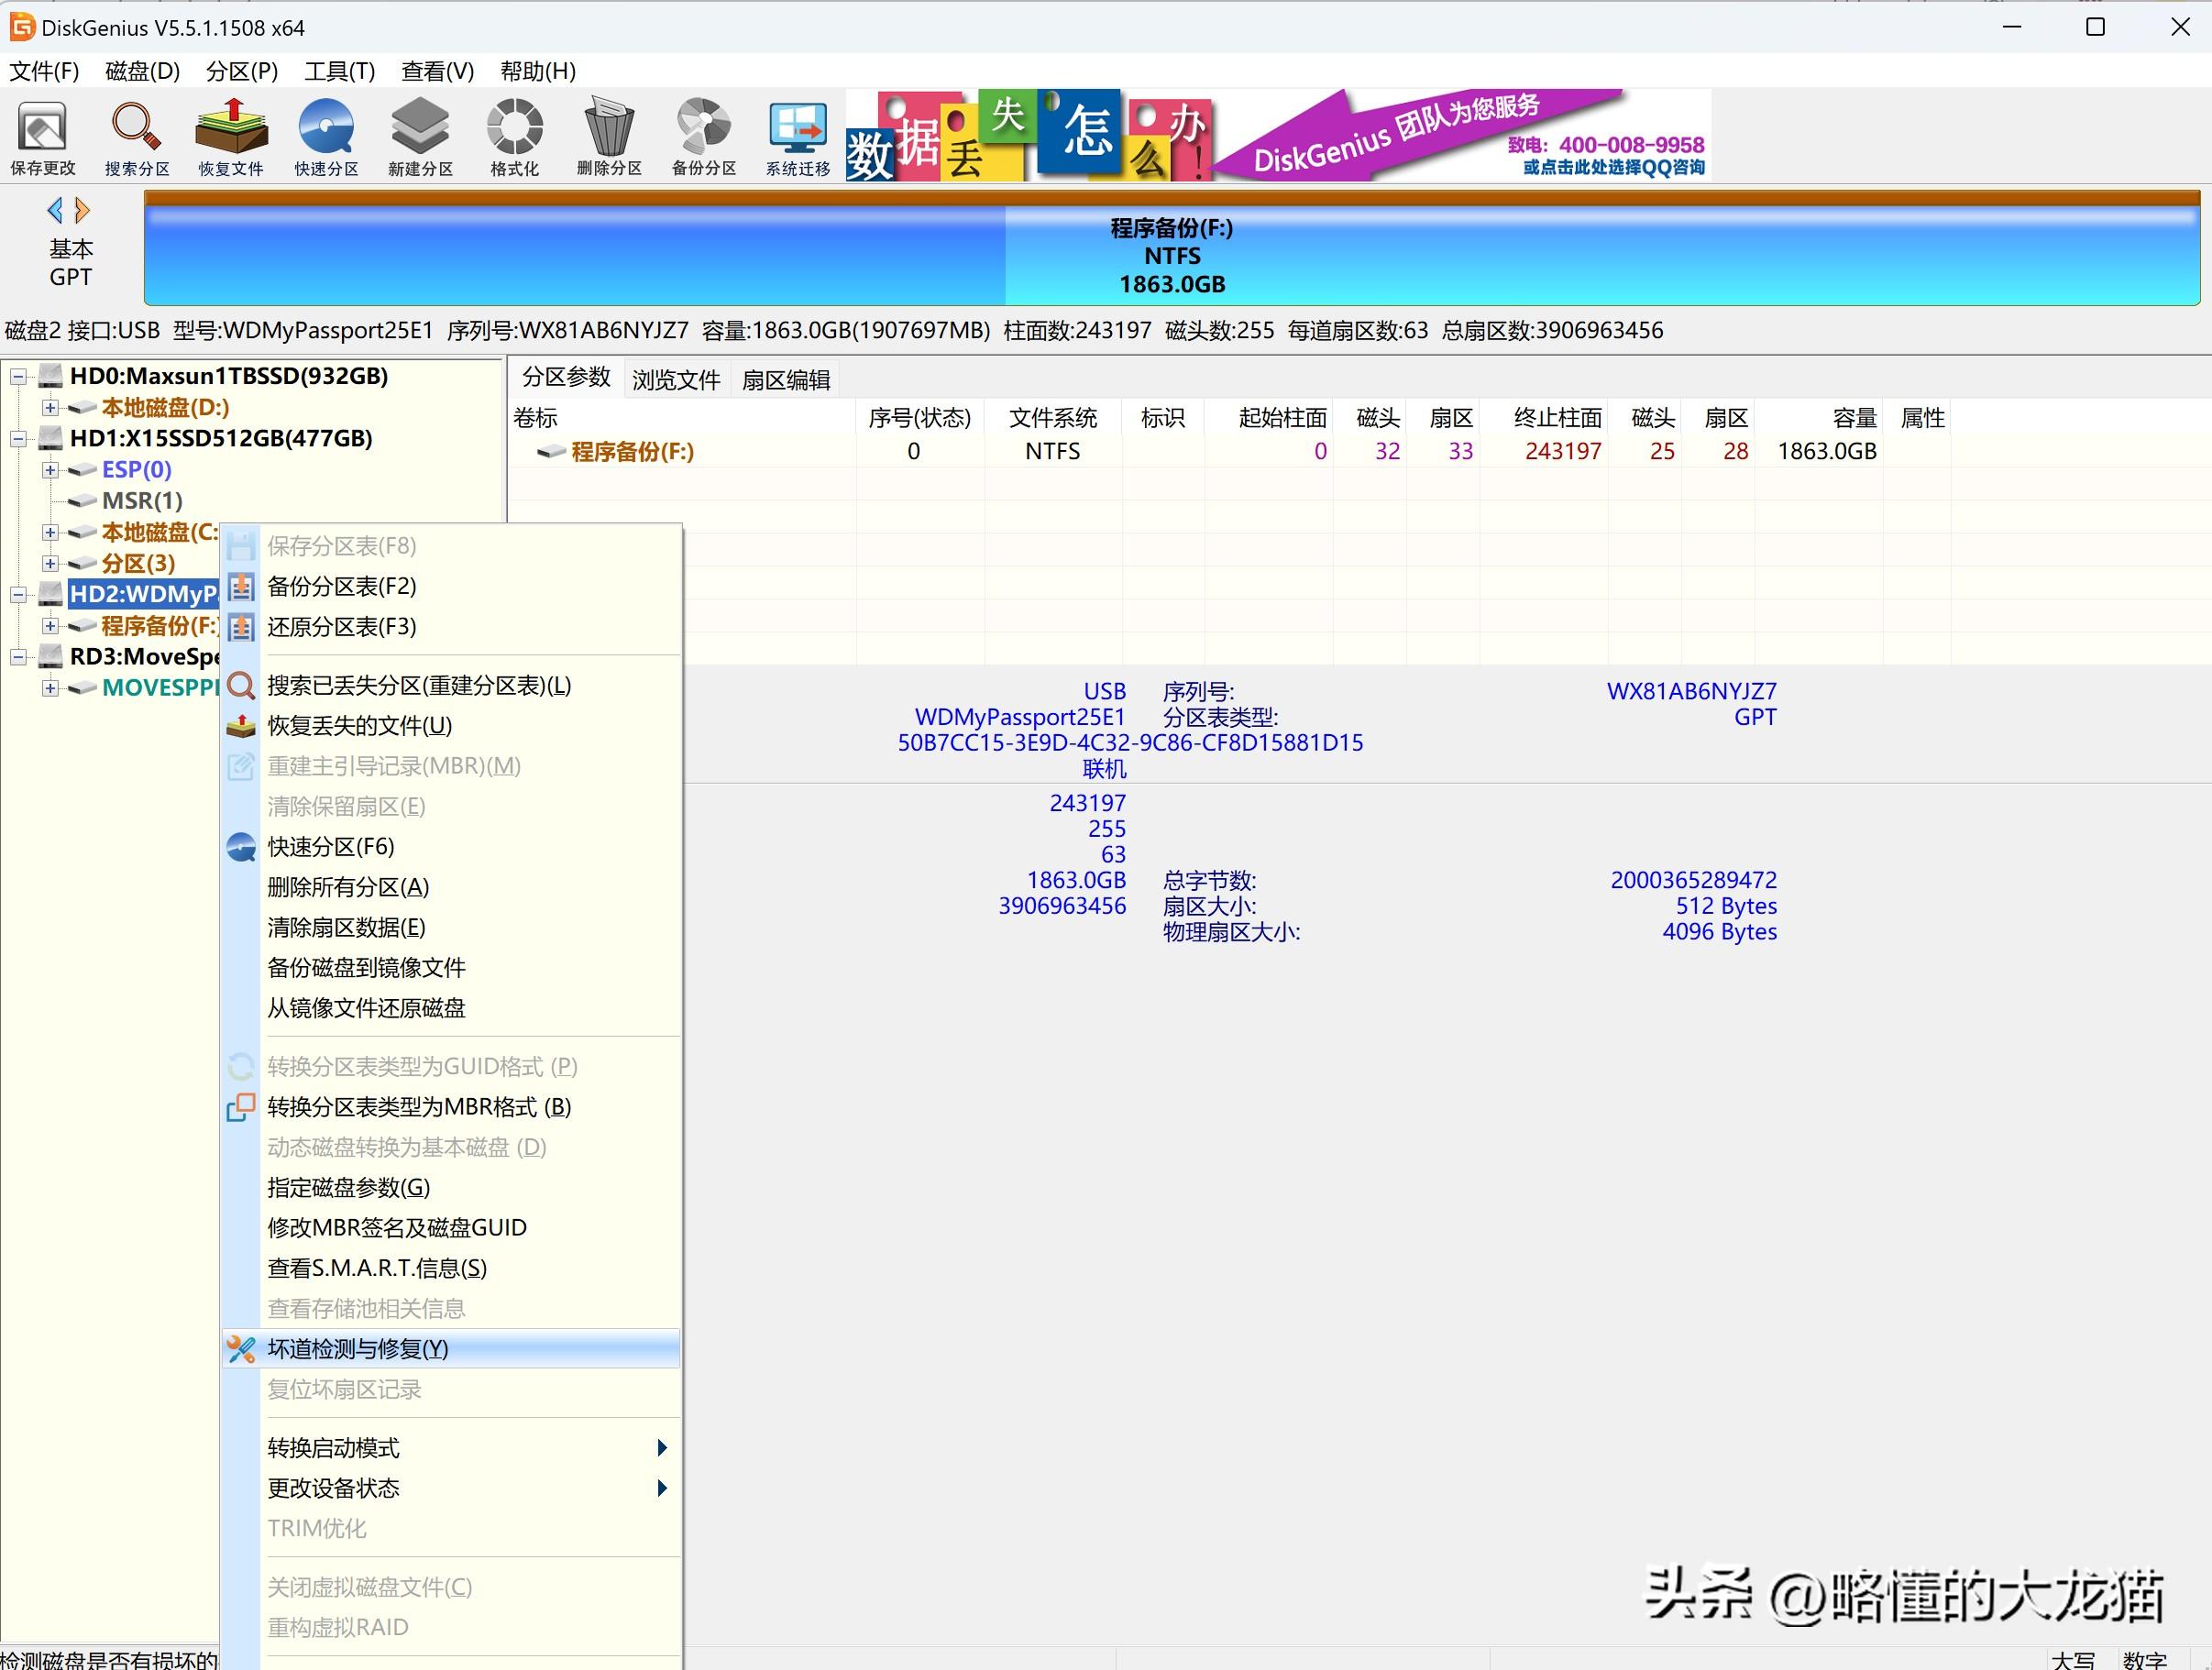
Task: Click the Recover Files (恢复文件) toolbar icon
Action: tap(231, 138)
